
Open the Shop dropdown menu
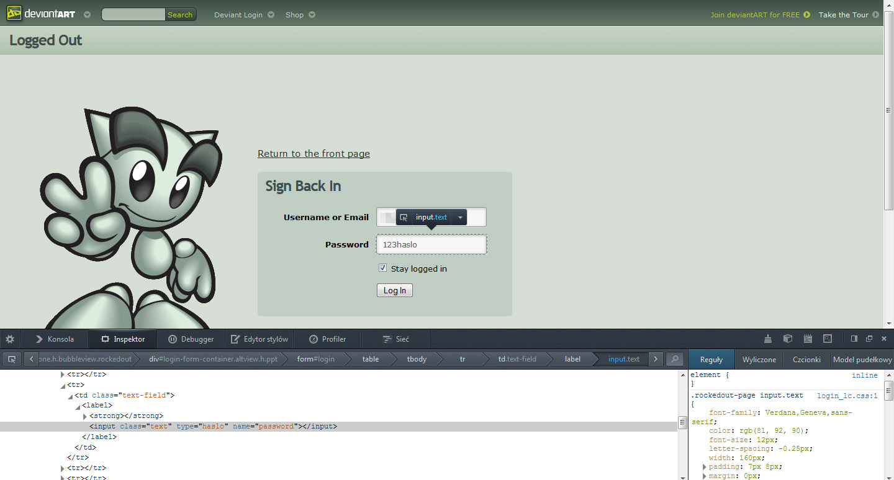click(312, 14)
